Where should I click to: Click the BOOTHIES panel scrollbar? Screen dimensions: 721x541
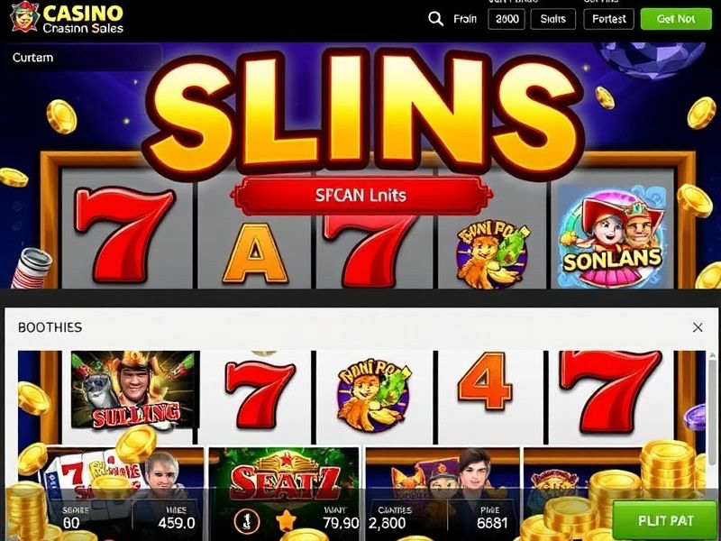[712, 402]
